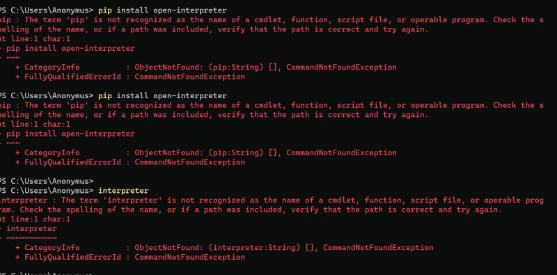The height and width of the screenshot is (275, 557).
Task: Click the first red '+ pip install open-interpreter' echo line
Action: pyautogui.click(x=68, y=48)
